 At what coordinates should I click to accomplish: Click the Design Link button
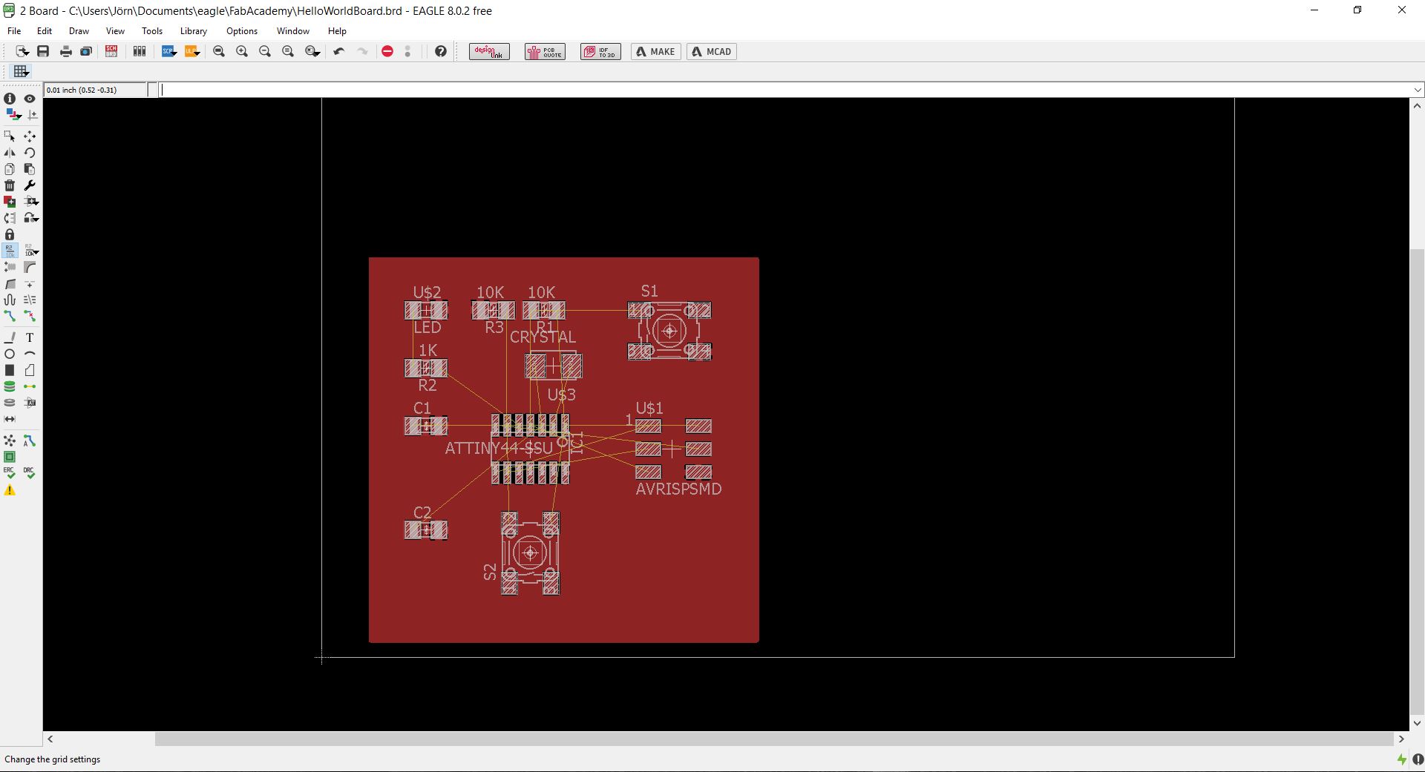coord(489,51)
